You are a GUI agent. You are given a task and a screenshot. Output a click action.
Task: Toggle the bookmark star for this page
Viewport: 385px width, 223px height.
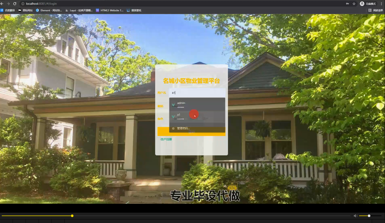354,4
